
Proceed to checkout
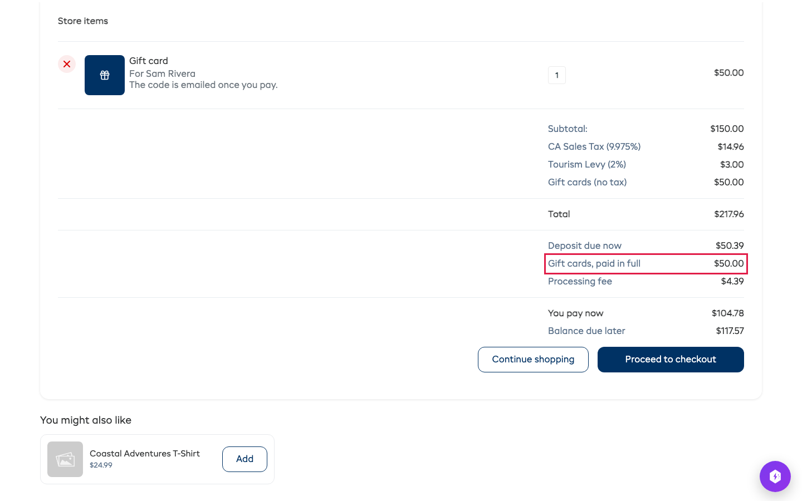[x=671, y=360]
